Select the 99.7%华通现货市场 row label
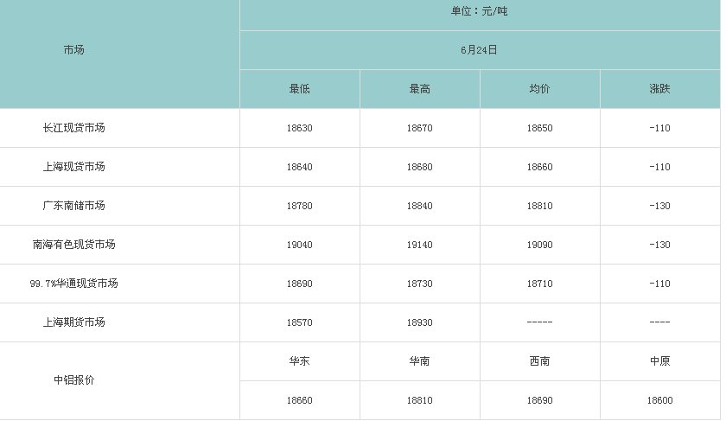The width and height of the screenshot is (726, 421). pos(74,284)
